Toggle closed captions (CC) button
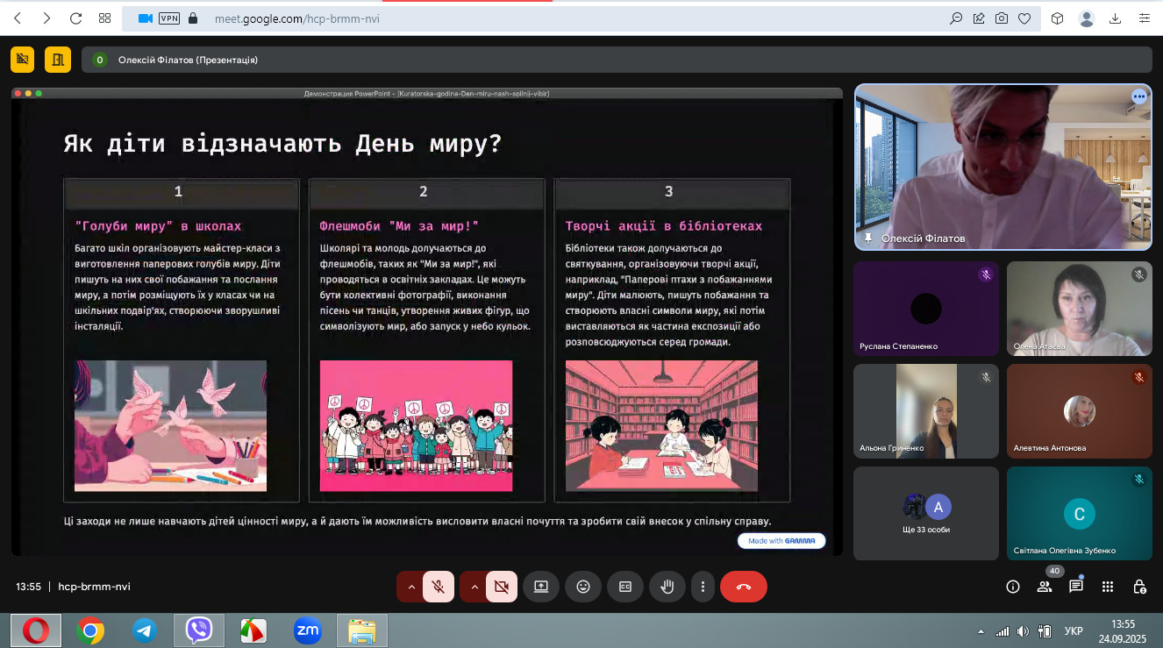 625,587
